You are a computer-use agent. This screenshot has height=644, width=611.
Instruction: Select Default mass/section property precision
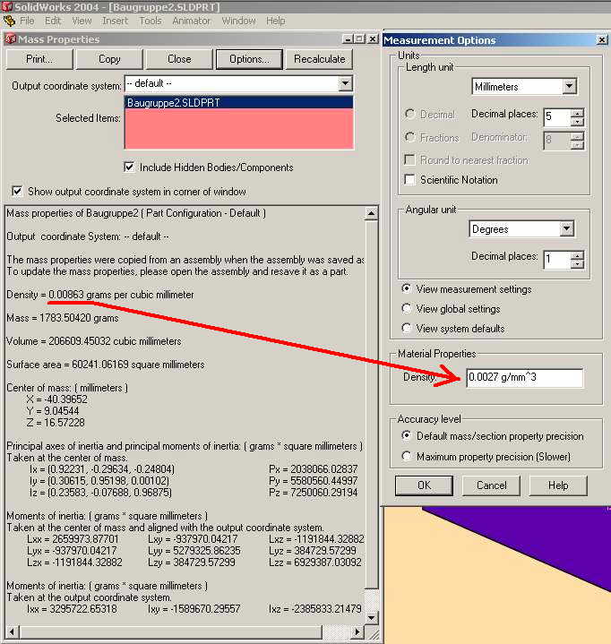pyautogui.click(x=406, y=436)
